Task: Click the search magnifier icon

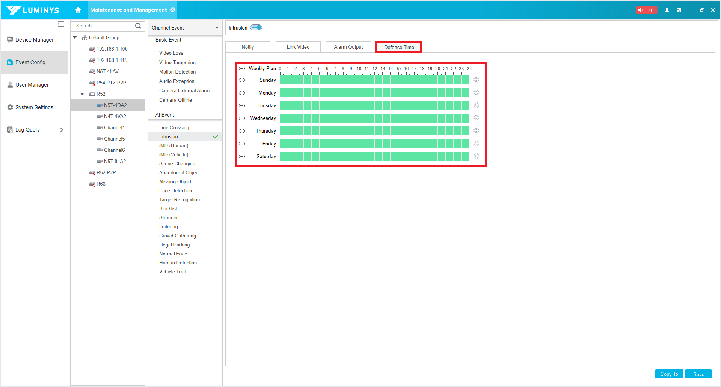Action: [138, 26]
